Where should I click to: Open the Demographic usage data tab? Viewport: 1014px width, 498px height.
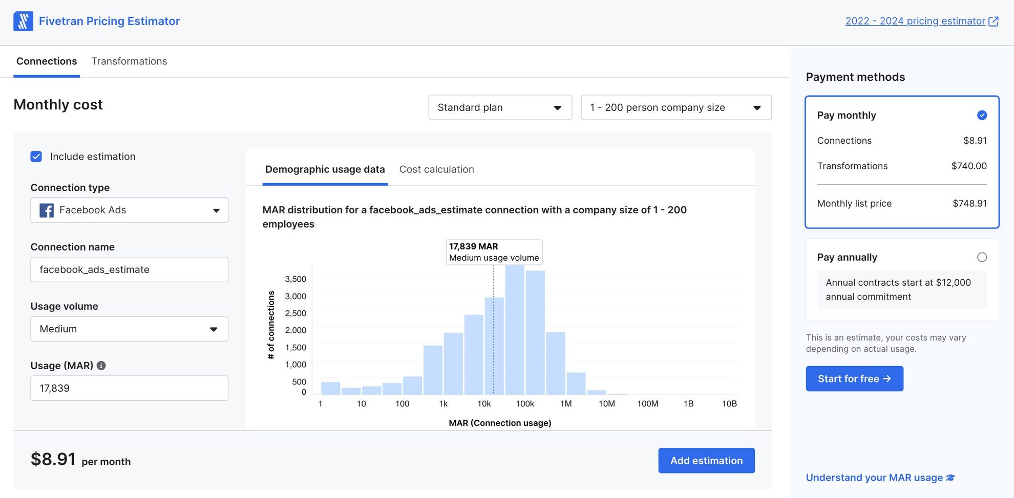pos(325,169)
